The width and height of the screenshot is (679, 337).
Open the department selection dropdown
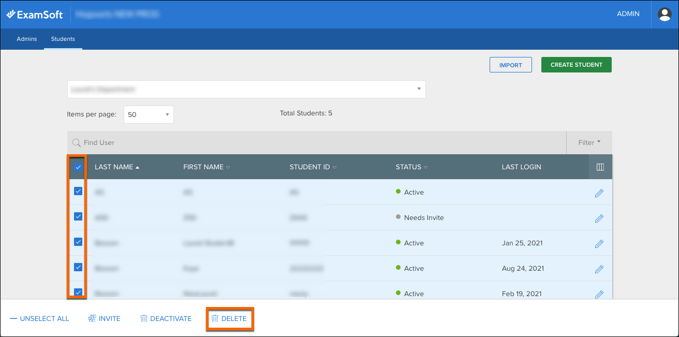(x=246, y=89)
